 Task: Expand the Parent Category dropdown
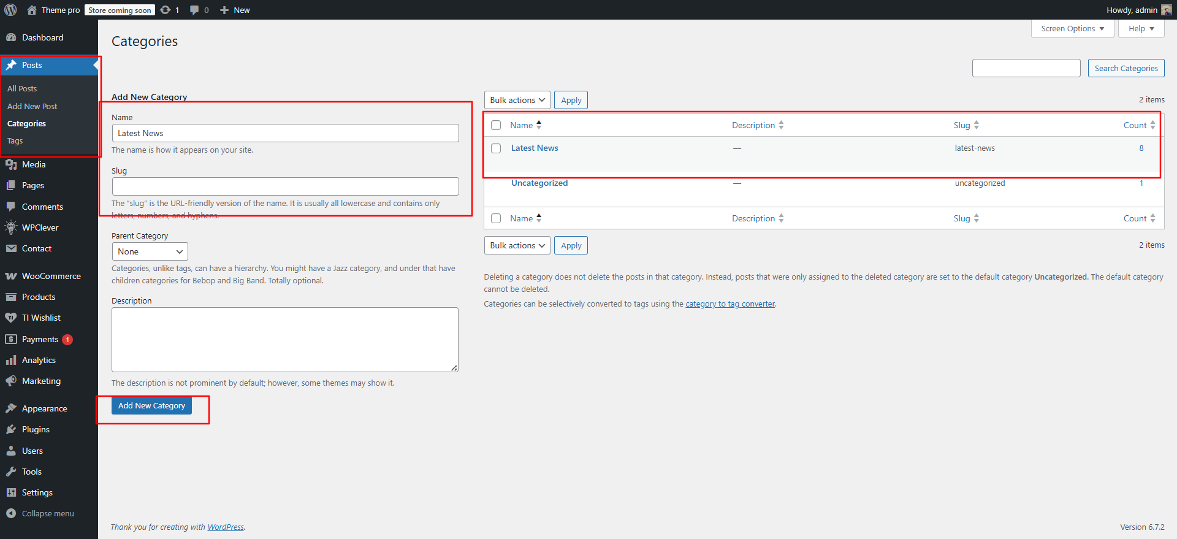tap(150, 251)
